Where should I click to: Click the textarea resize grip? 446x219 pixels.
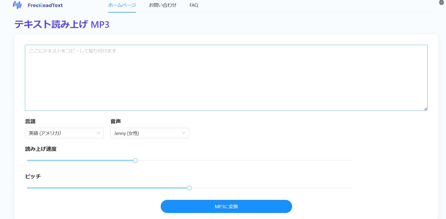(426, 109)
